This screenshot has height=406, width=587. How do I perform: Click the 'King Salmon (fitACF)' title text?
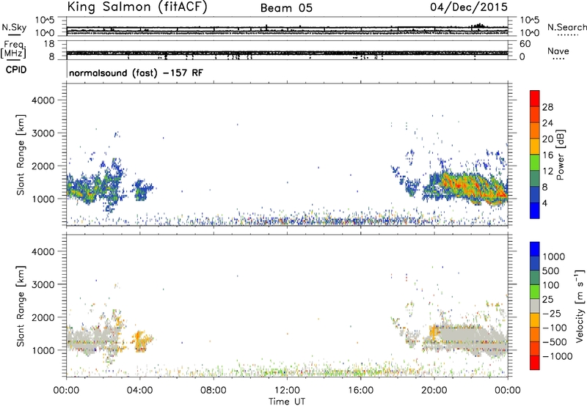pos(137,7)
